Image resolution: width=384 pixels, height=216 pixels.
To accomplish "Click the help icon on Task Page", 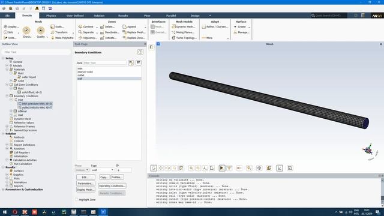I will pyautogui.click(x=140, y=52).
